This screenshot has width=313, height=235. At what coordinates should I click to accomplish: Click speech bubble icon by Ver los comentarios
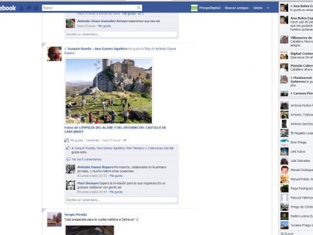tap(68, 159)
